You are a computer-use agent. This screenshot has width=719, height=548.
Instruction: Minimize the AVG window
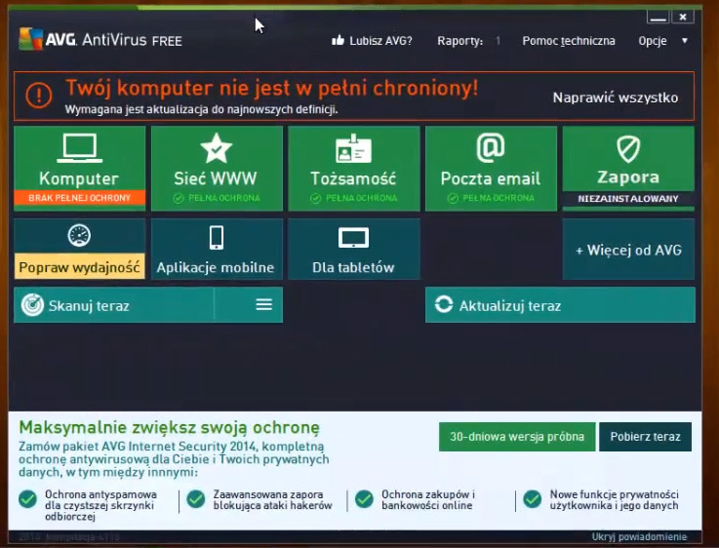click(658, 17)
